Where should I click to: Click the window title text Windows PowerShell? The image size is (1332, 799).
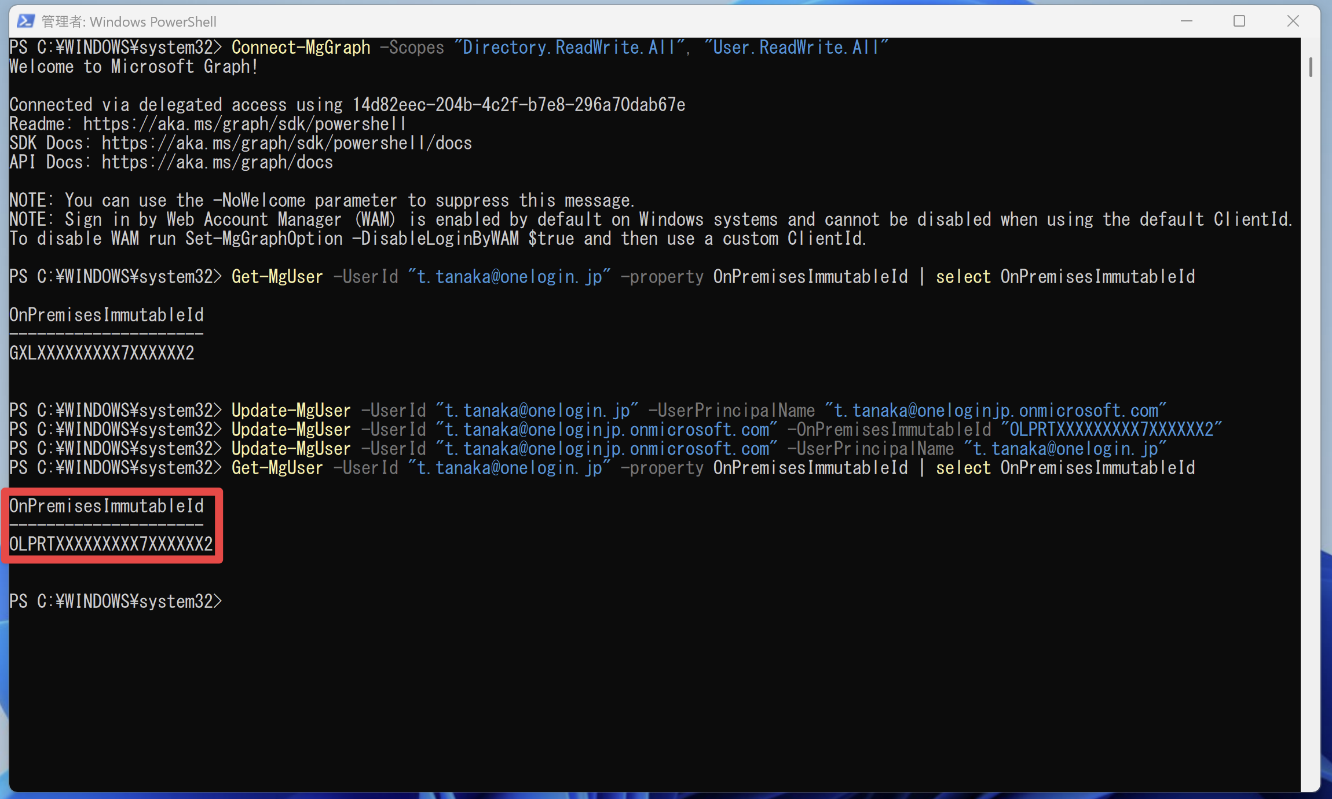tap(153, 22)
